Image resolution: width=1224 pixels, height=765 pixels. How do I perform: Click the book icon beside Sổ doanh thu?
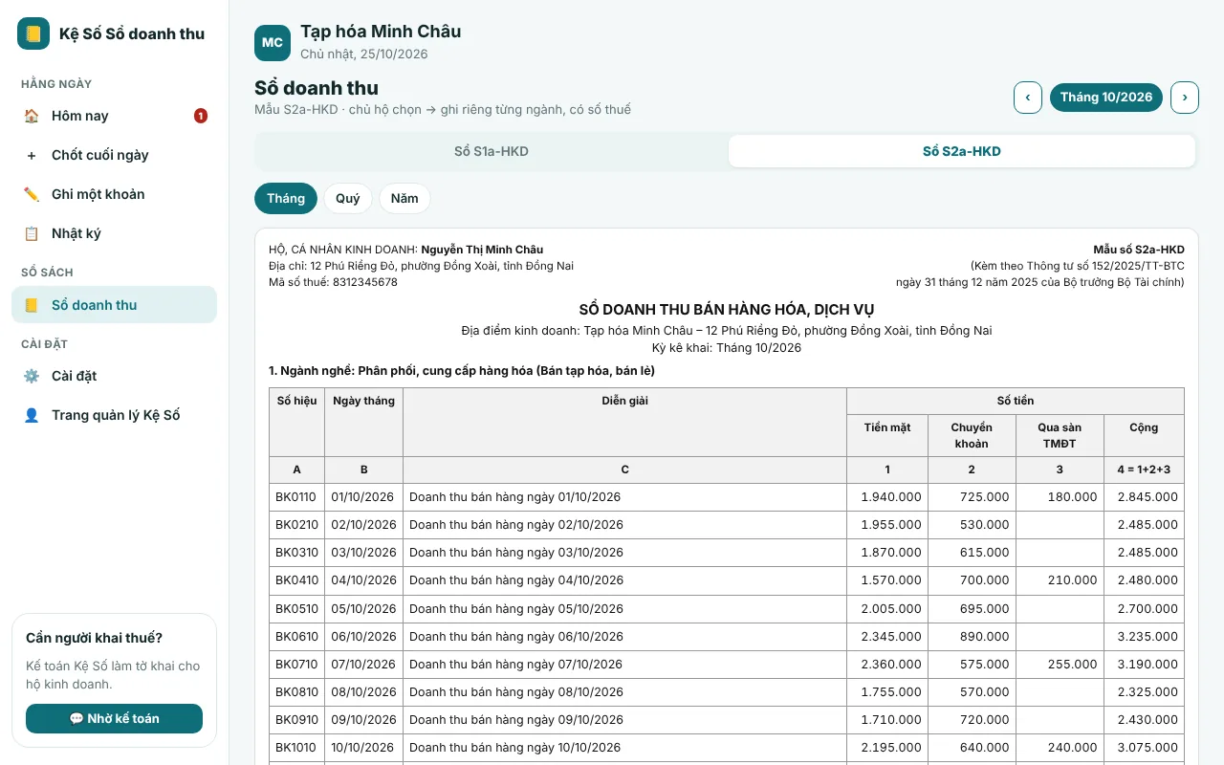click(x=32, y=305)
